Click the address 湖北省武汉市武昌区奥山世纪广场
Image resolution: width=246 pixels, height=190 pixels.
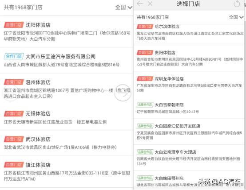point(60,147)
